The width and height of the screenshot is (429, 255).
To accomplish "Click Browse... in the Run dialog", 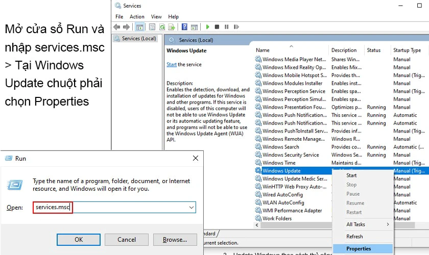I will pyautogui.click(x=175, y=239).
